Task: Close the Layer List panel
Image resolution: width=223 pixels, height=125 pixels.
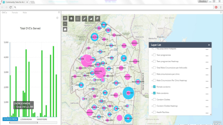Action: 209,45
